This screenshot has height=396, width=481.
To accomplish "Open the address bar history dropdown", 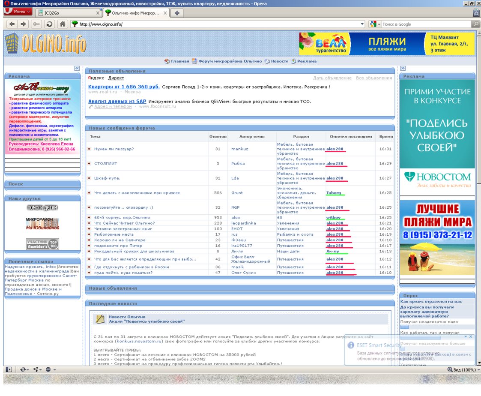I will tap(362, 24).
